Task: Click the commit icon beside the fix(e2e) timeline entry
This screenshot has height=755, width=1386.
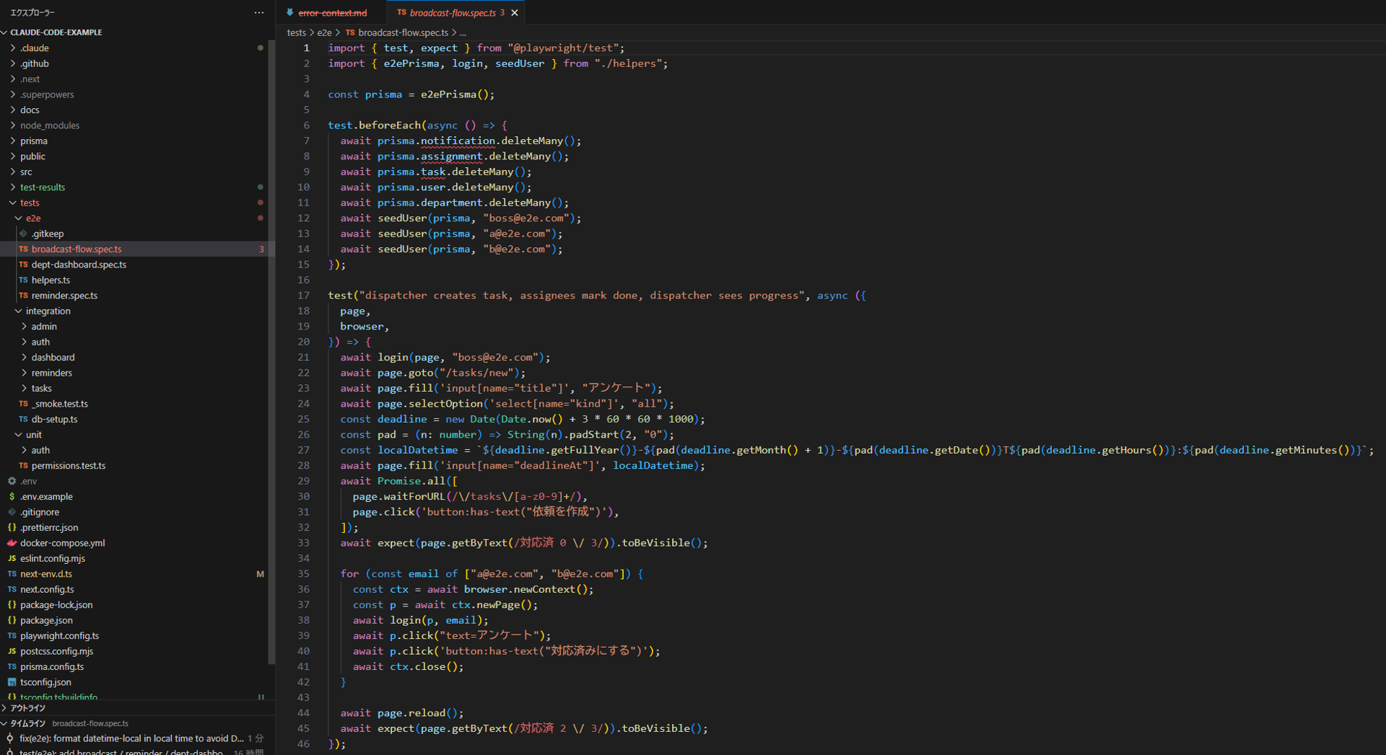Action: point(10,738)
